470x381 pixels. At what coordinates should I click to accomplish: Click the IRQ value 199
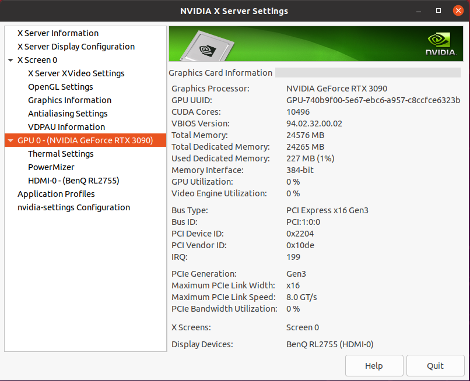pos(293,257)
